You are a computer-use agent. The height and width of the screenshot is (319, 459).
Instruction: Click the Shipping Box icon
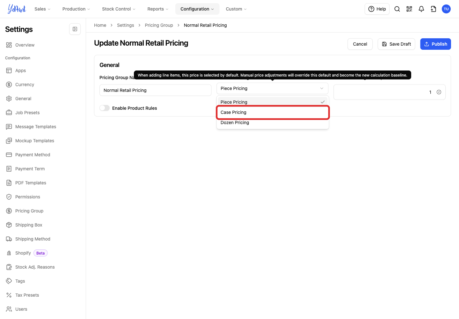(9, 225)
